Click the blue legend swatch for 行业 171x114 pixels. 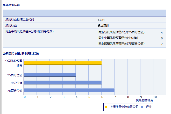point(142,107)
